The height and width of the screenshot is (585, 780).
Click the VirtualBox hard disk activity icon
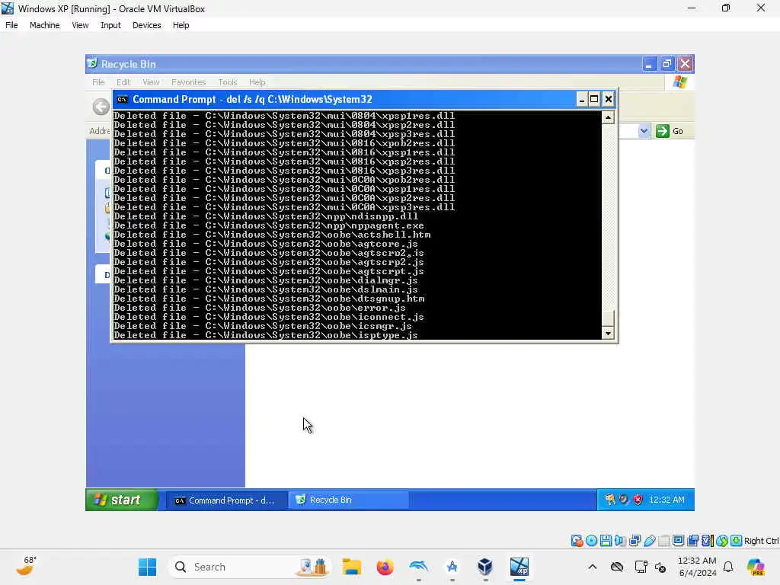click(577, 541)
